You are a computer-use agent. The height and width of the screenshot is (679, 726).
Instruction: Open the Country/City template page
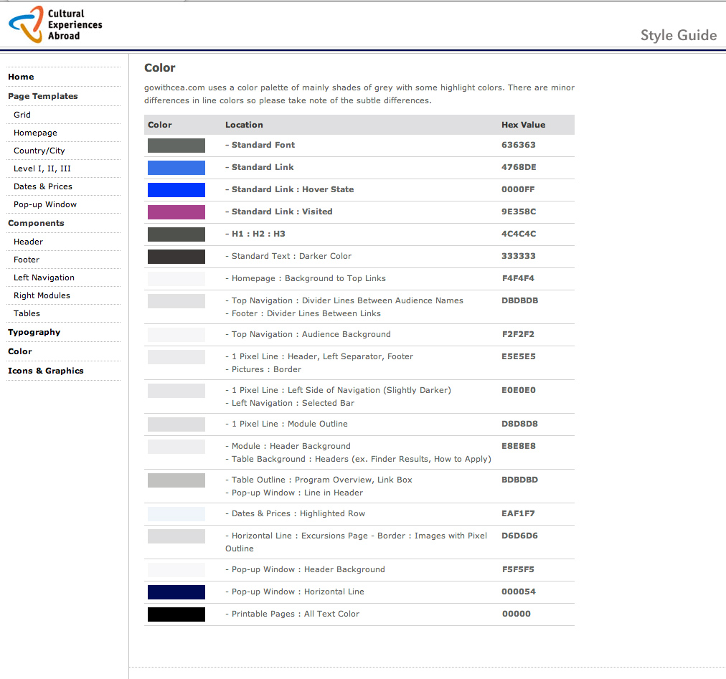39,151
